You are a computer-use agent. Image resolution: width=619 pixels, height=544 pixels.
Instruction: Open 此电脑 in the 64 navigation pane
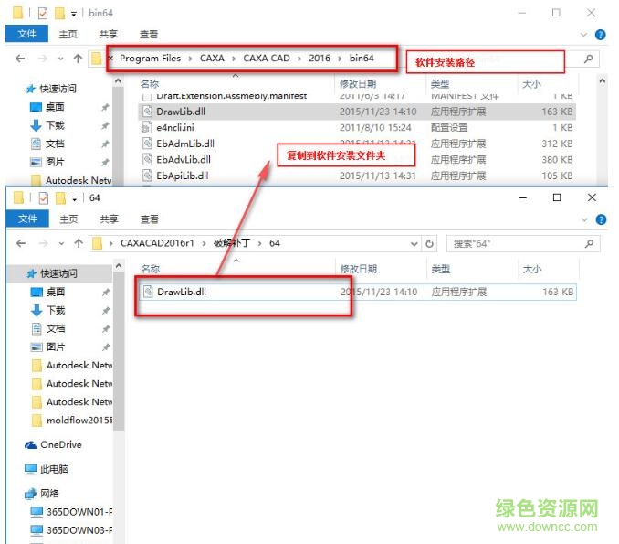[47, 469]
